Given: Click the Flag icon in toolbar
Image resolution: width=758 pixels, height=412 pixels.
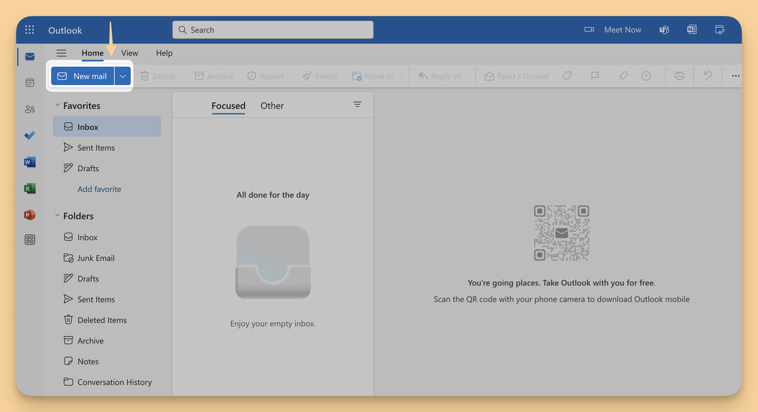Looking at the screenshot, I should coord(595,76).
